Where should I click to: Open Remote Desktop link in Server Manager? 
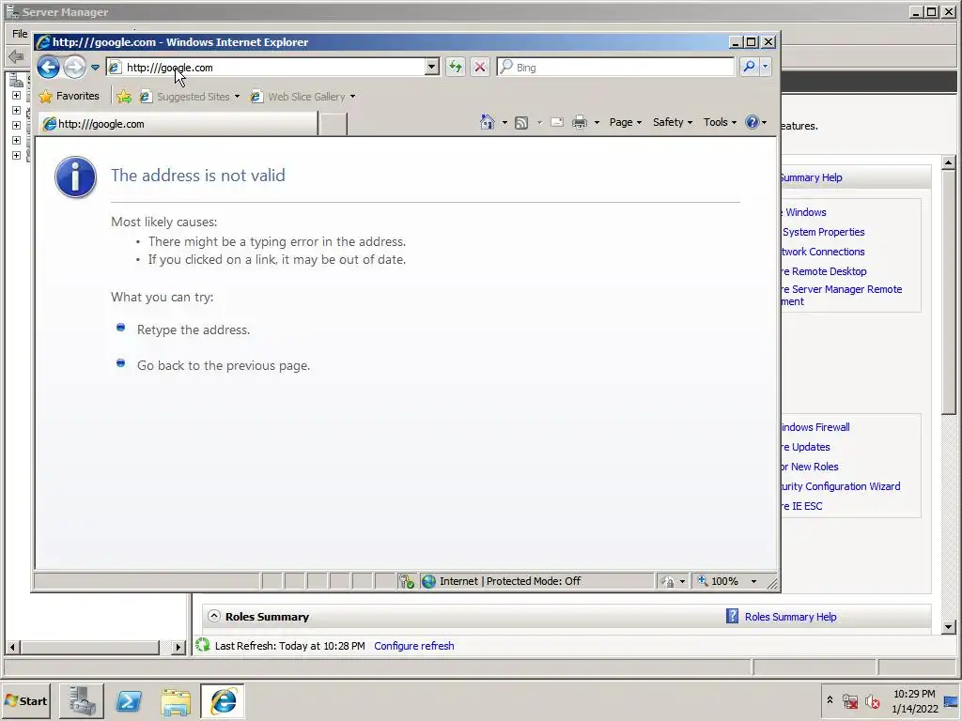pyautogui.click(x=824, y=271)
